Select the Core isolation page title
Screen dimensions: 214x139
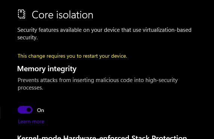(63, 15)
